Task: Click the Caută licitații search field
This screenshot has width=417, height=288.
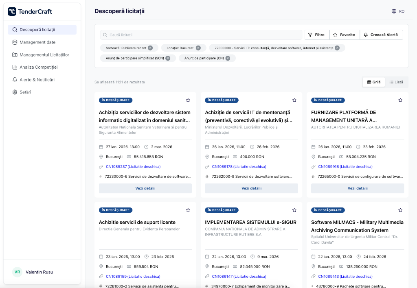Action: (x=201, y=35)
